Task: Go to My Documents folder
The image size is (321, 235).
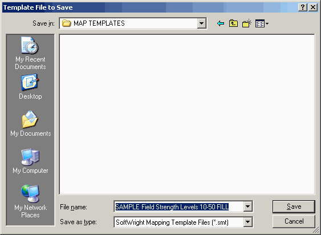Action: (30, 124)
